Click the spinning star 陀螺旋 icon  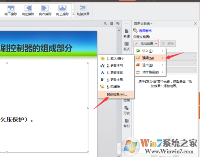tap(102, 87)
